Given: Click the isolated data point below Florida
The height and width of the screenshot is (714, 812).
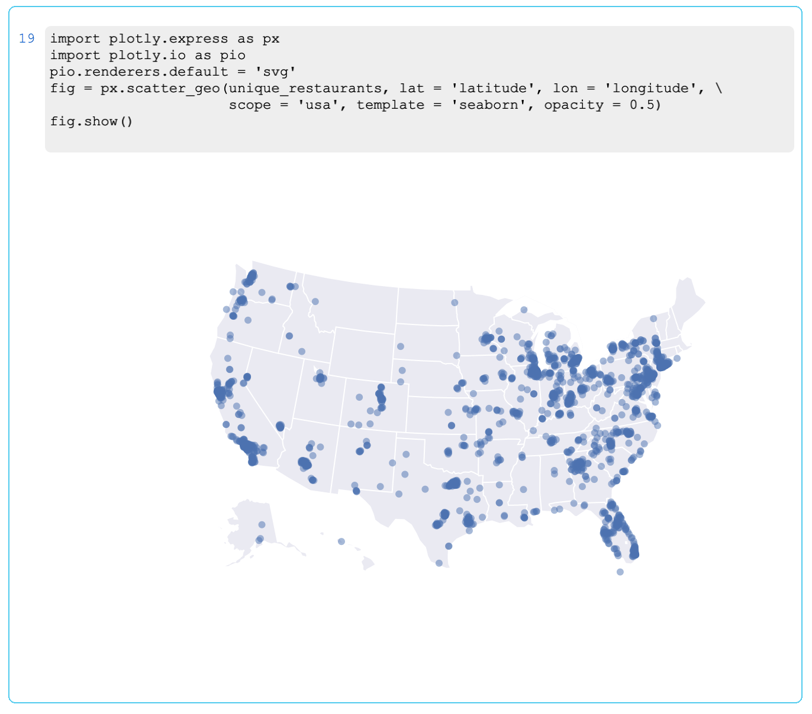Looking at the screenshot, I should point(620,572).
